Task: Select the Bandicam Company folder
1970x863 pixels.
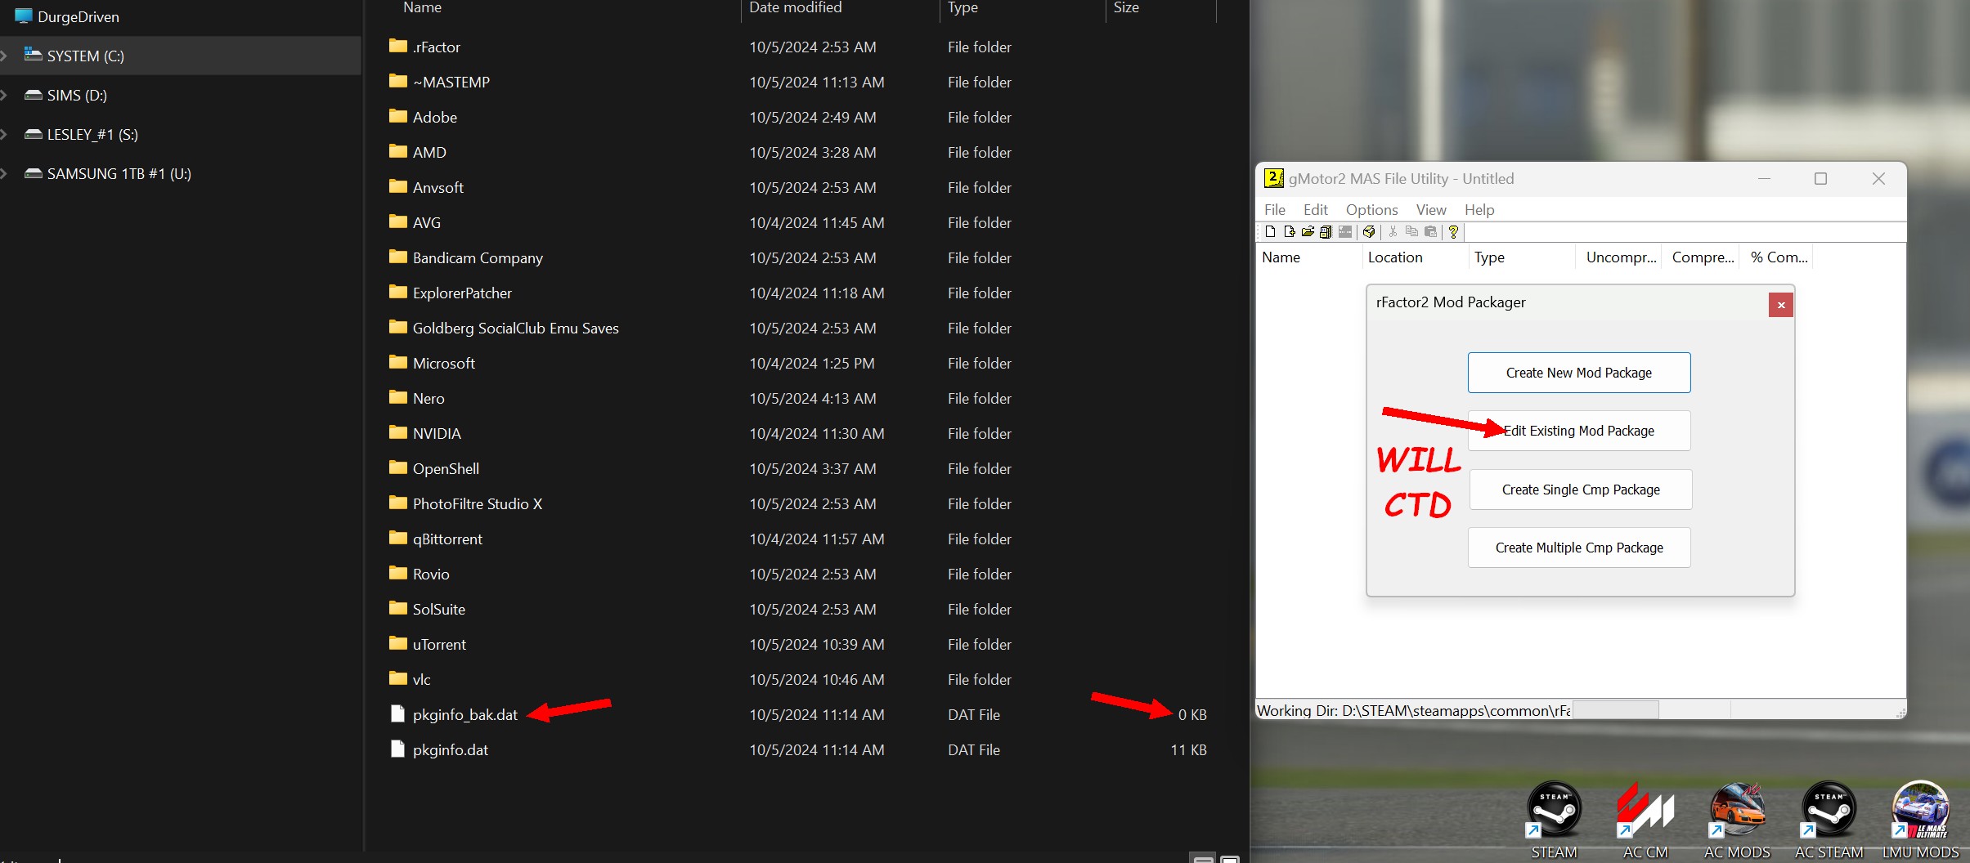Action: pyautogui.click(x=801, y=257)
